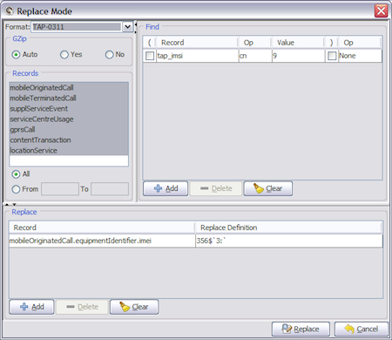Click the Replace button's pencil icon

click(287, 329)
